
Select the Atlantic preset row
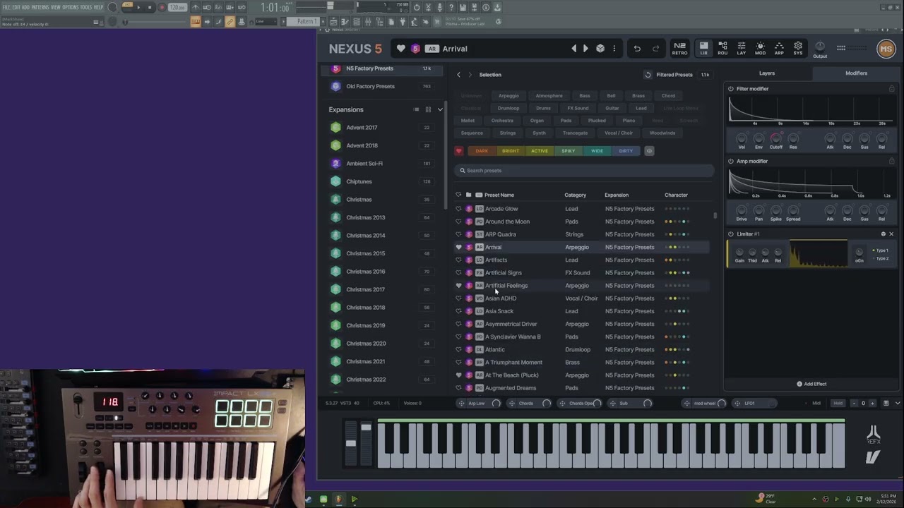582,350
